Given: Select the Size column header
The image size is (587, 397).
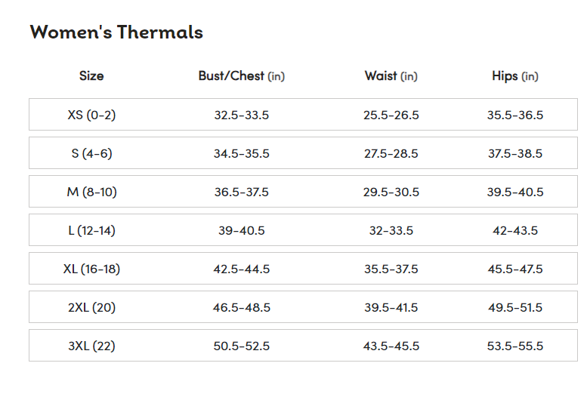Looking at the screenshot, I should [x=91, y=75].
